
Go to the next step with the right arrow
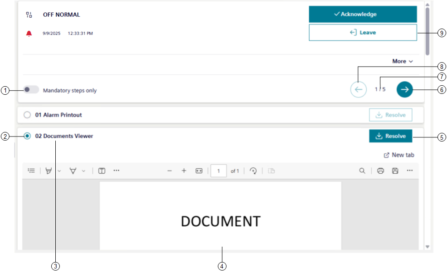(404, 90)
